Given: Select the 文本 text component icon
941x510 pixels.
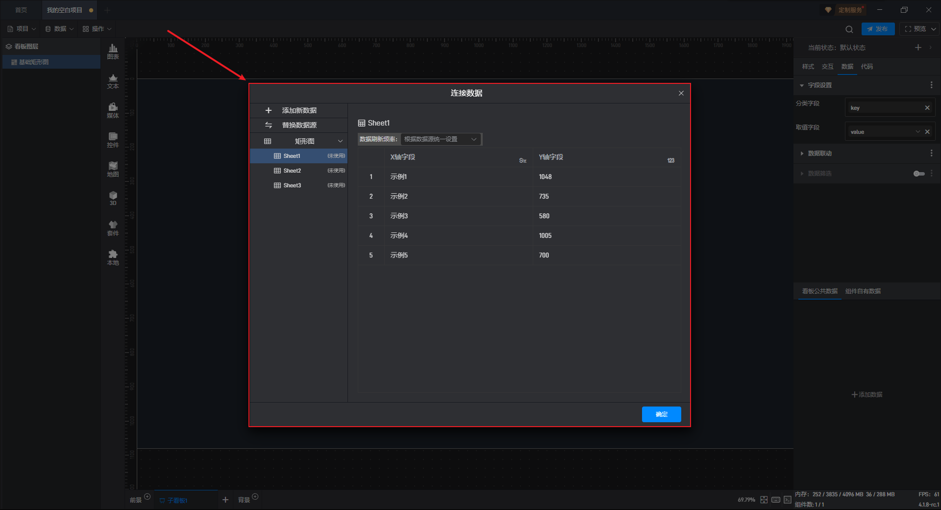Looking at the screenshot, I should [x=113, y=81].
